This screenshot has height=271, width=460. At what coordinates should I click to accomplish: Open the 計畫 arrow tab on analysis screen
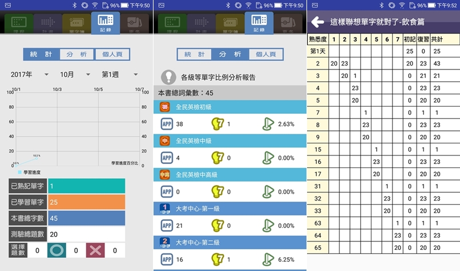[201, 23]
